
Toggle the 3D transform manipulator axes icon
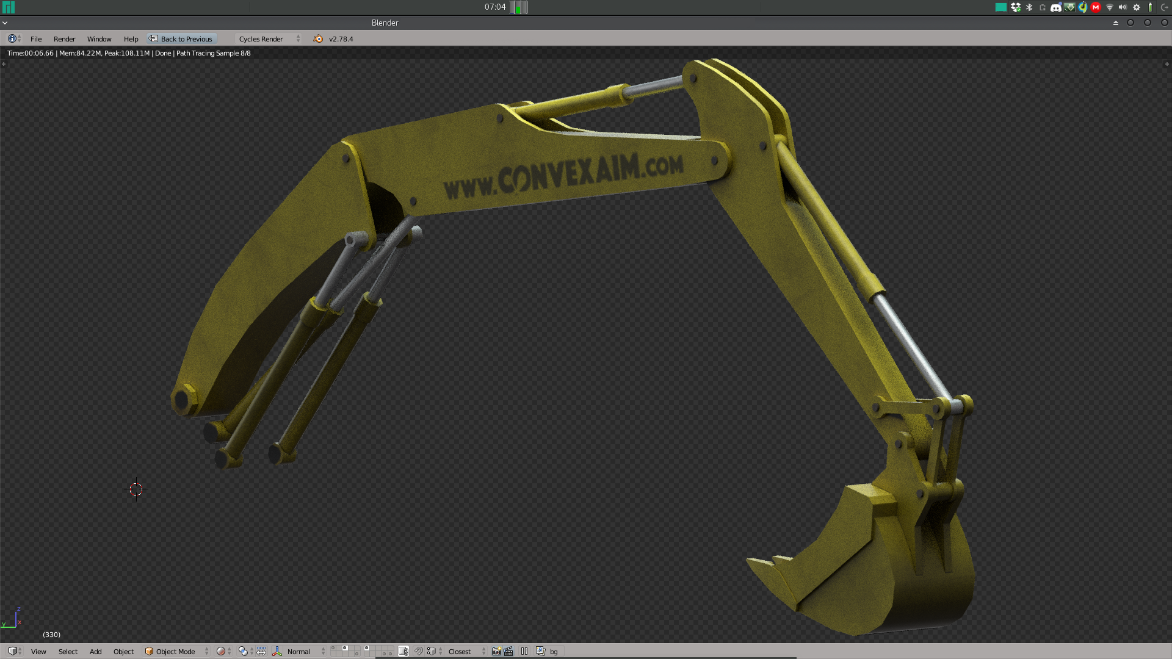277,651
